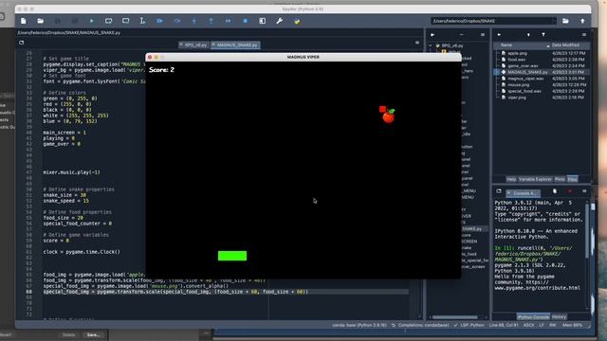Open editor pane options hamburger menu
The width and height of the screenshot is (607, 341).
(417, 43)
